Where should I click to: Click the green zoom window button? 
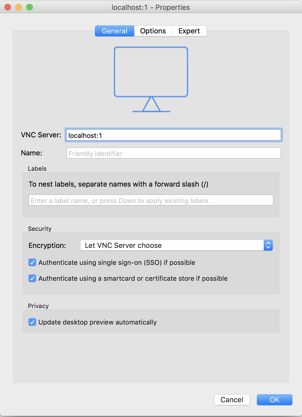[30, 7]
